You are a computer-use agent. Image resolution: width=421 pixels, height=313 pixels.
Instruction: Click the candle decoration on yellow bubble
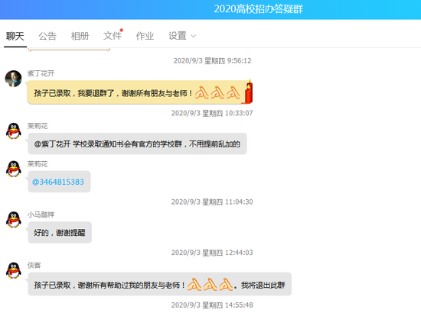pyautogui.click(x=249, y=92)
